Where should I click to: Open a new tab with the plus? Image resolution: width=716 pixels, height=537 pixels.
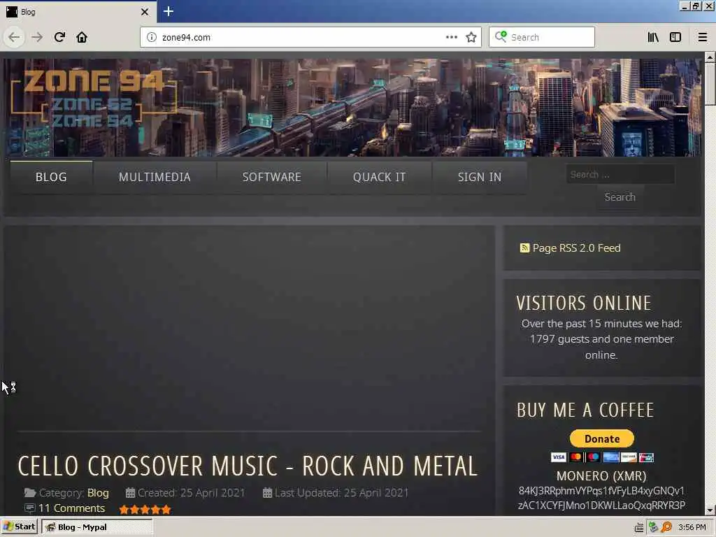pyautogui.click(x=169, y=11)
